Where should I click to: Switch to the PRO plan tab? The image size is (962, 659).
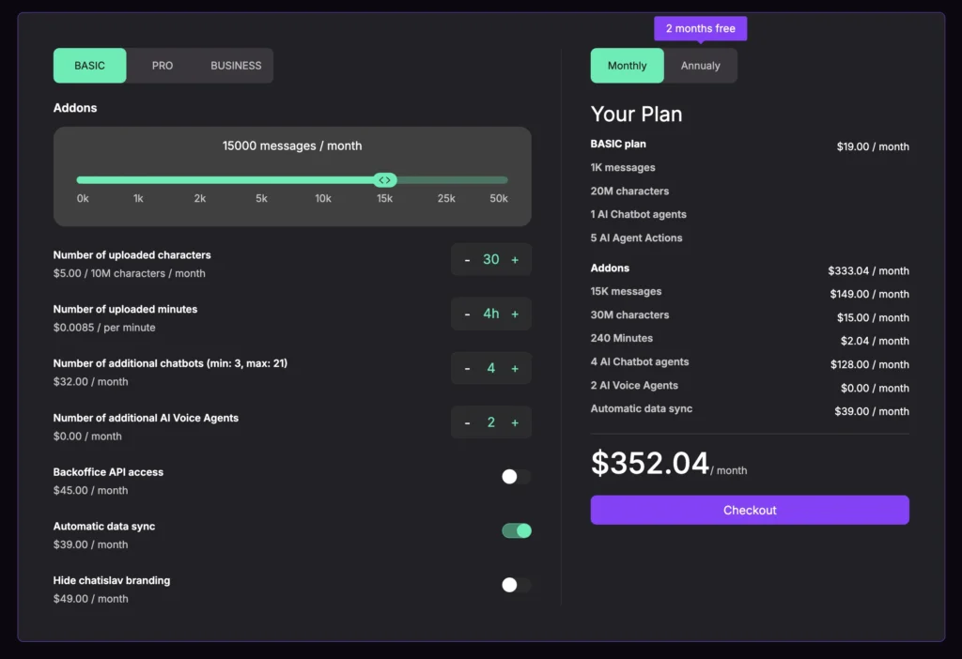point(163,66)
